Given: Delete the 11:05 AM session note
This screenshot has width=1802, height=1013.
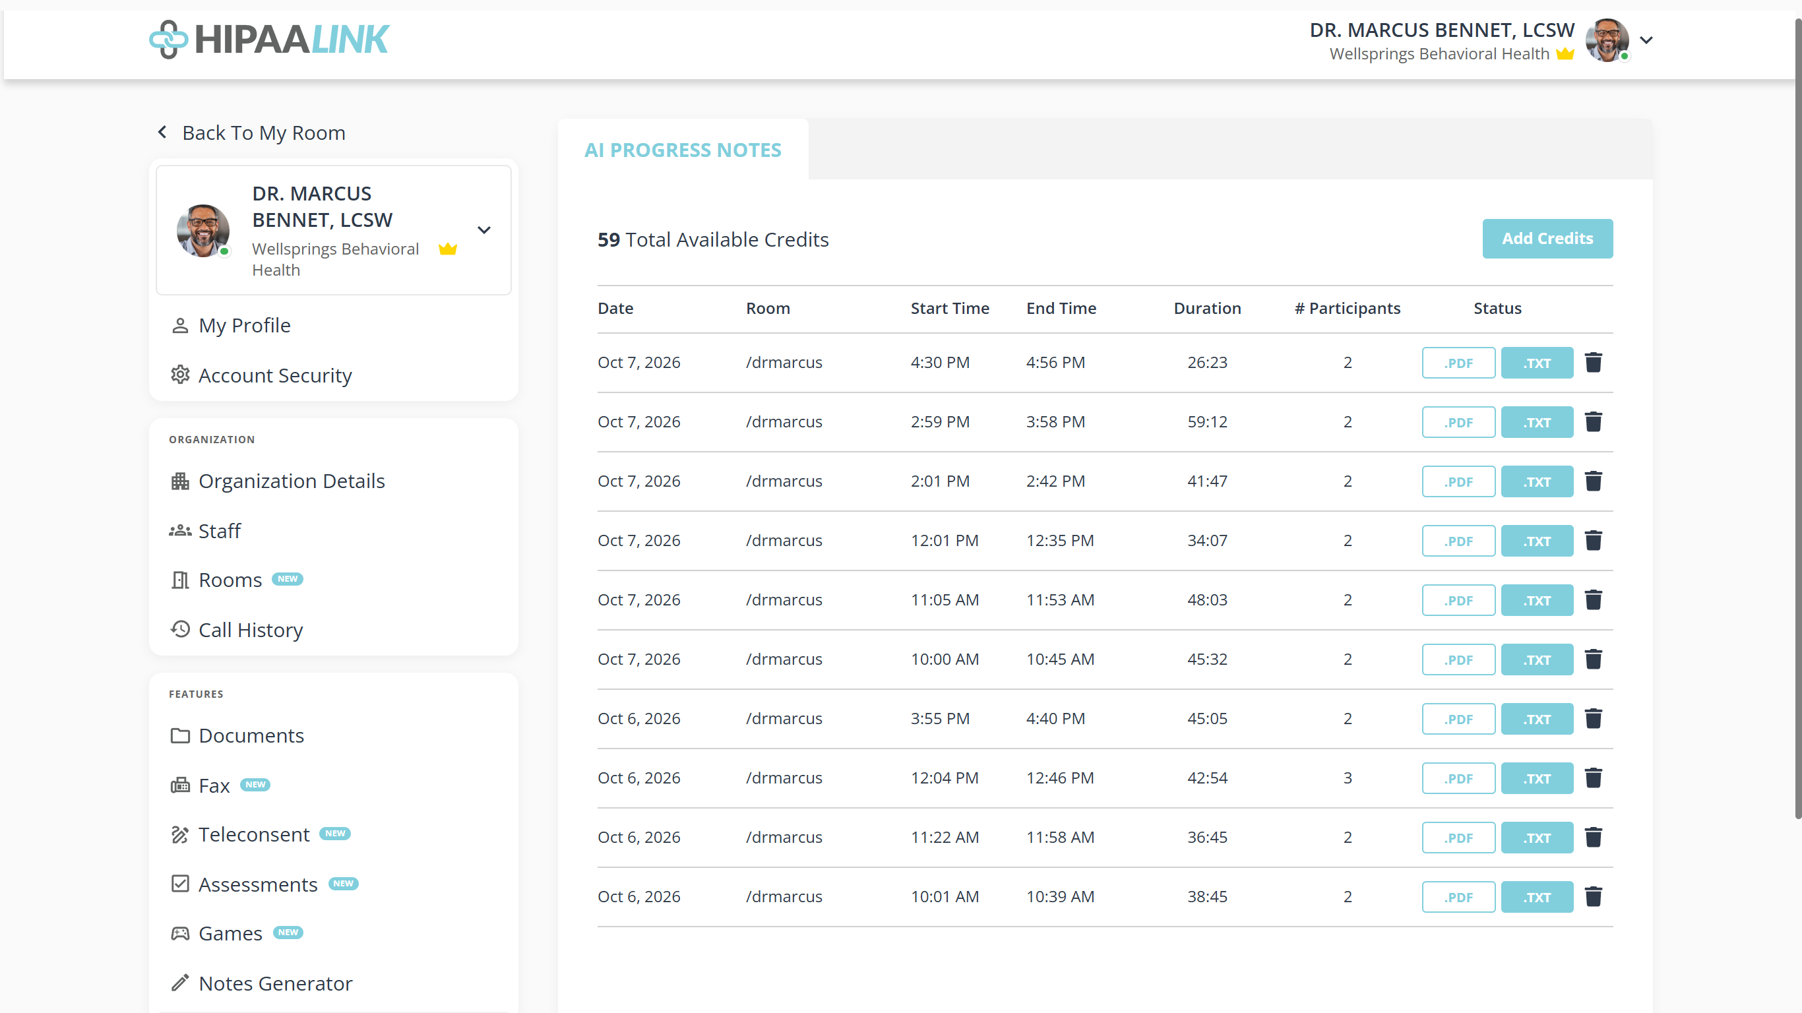Looking at the screenshot, I should (x=1593, y=600).
